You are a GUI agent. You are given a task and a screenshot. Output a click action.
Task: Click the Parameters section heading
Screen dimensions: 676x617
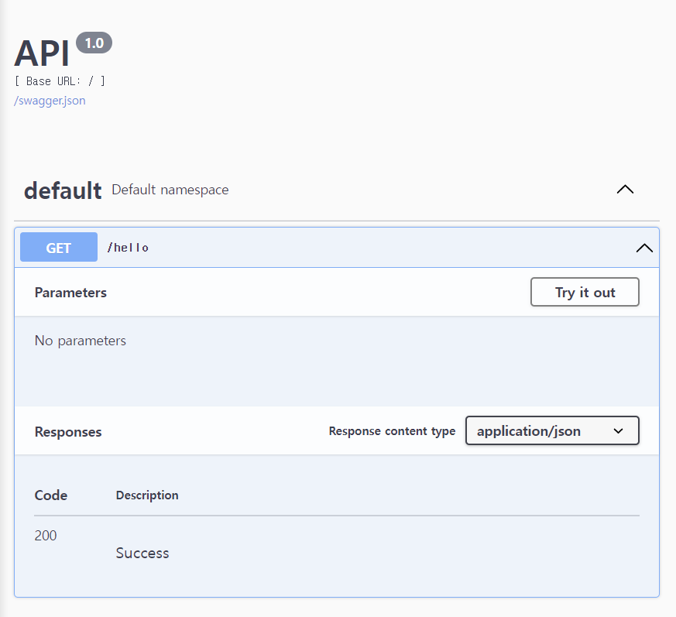click(x=70, y=293)
